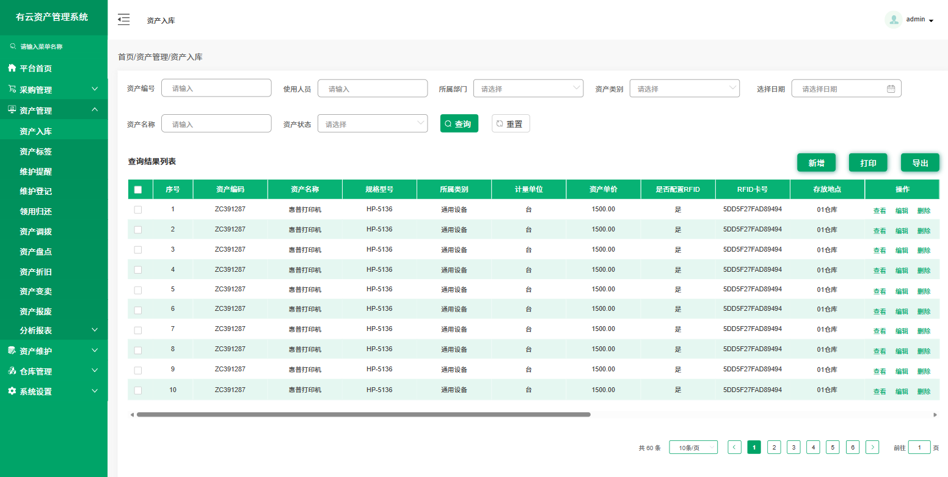
Task: Click the horizontal scrollbar under the table
Action: [x=363, y=415]
